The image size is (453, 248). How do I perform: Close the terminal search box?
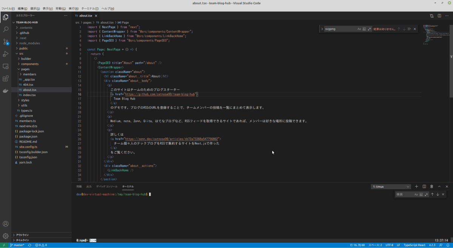point(443,194)
